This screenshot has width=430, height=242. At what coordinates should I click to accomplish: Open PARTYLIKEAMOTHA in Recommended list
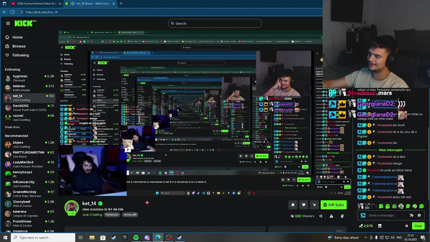point(29,154)
